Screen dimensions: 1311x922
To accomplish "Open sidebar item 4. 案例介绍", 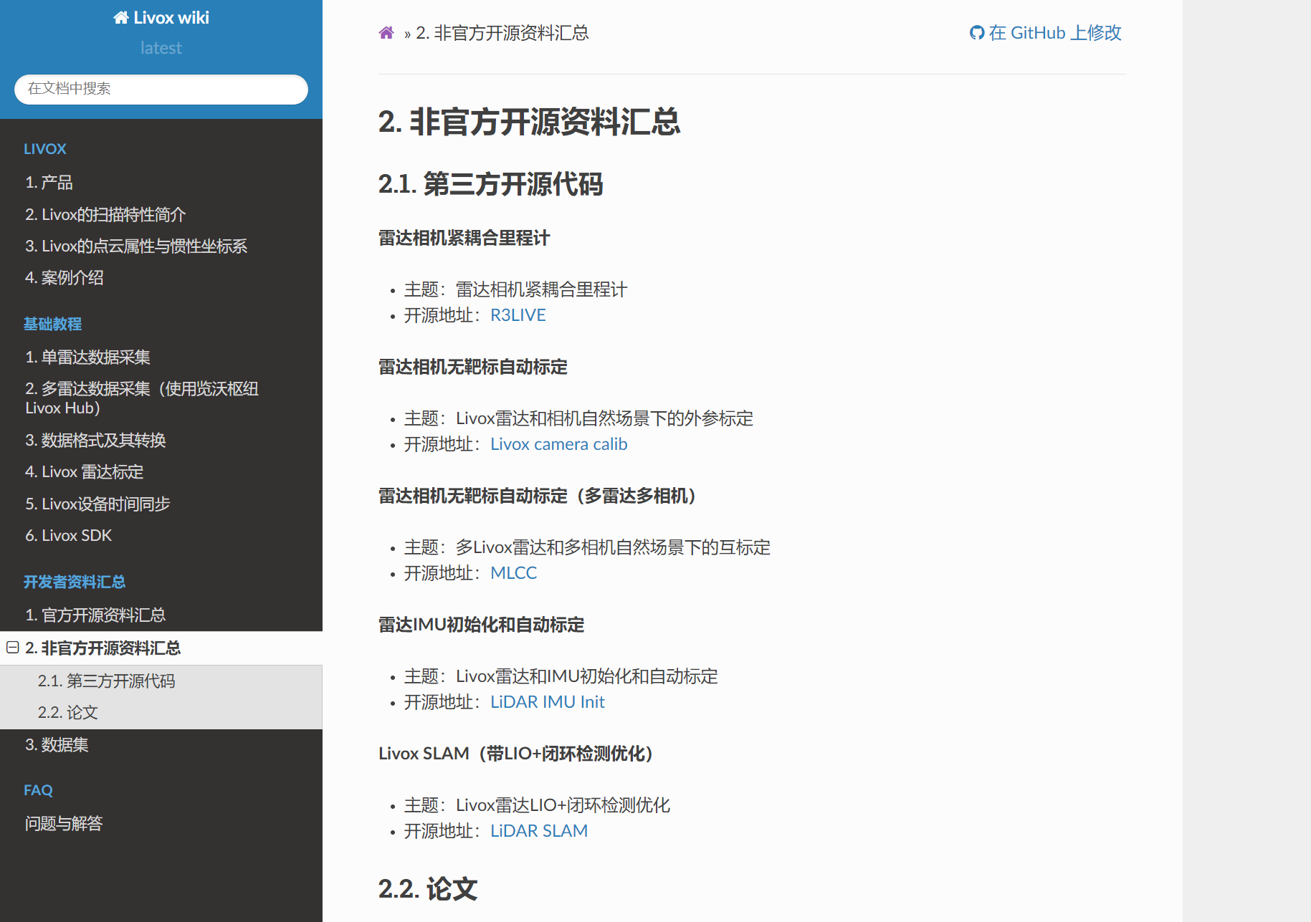I will [161, 277].
